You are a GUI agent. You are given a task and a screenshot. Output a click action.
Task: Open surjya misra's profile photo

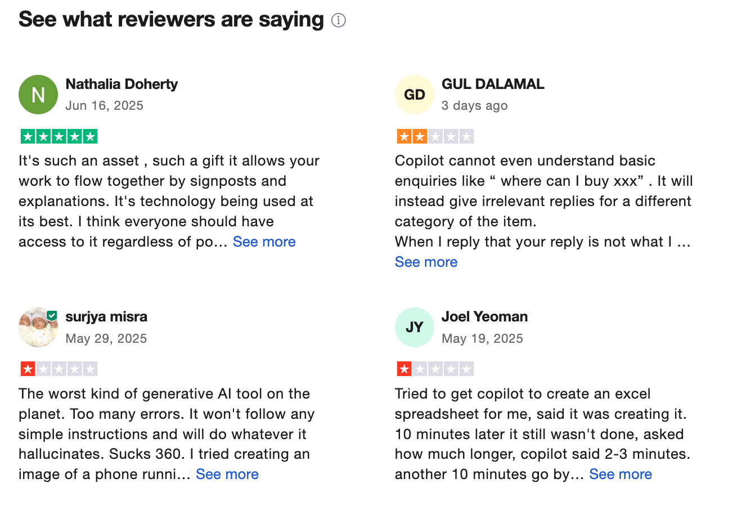pyautogui.click(x=37, y=328)
